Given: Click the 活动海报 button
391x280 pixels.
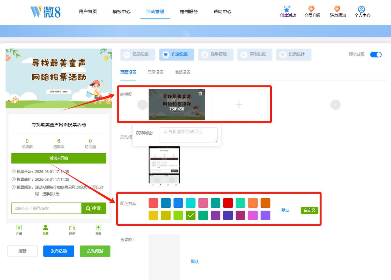Looking at the screenshot, I should coord(95,251).
